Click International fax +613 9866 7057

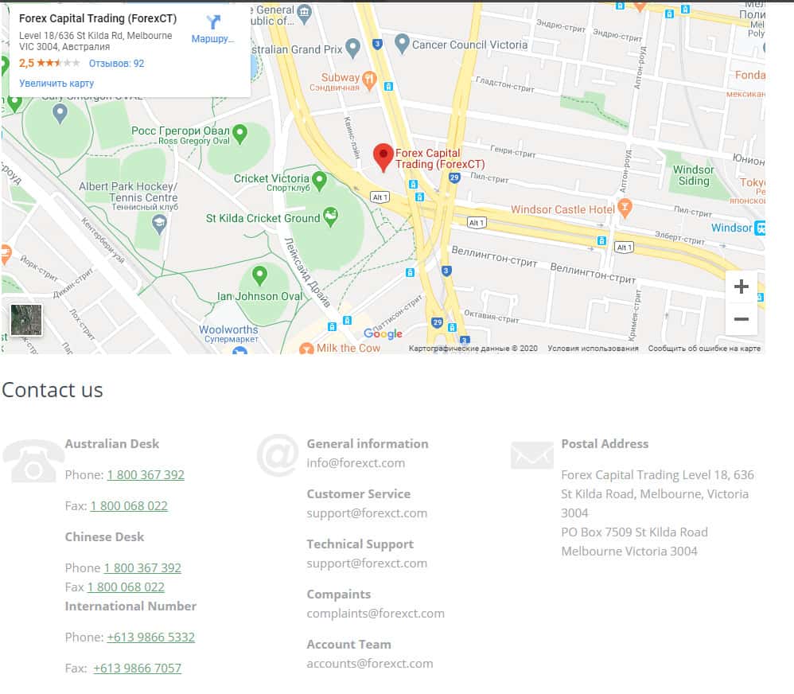tap(137, 669)
